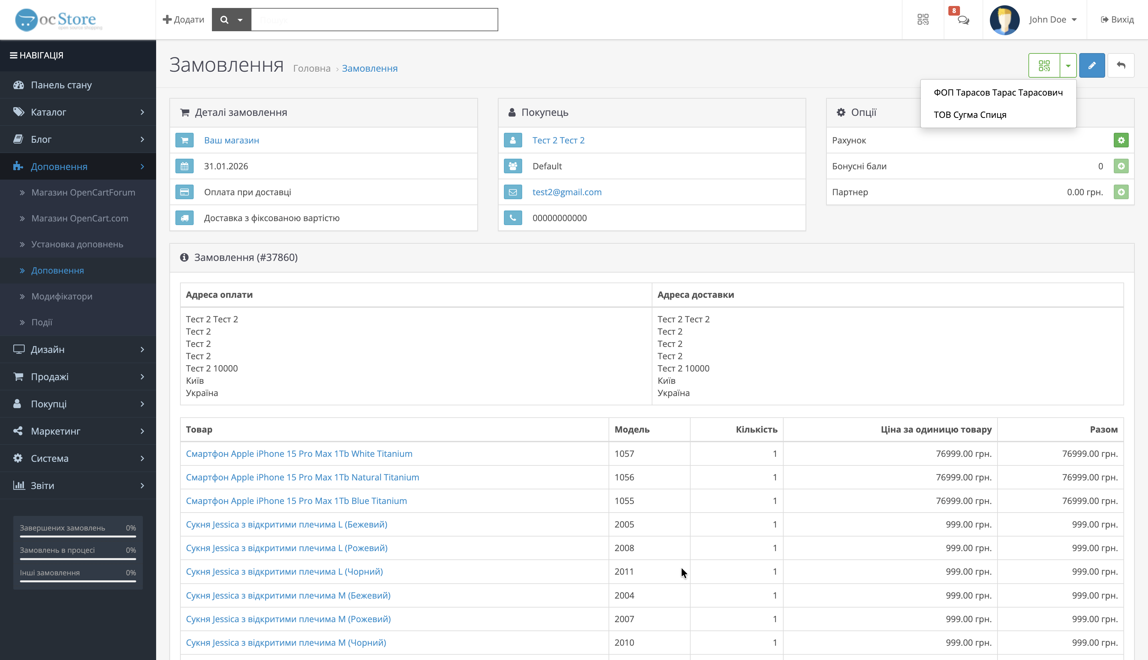Open the green QR button dropdown arrow
This screenshot has width=1148, height=660.
pyautogui.click(x=1068, y=66)
